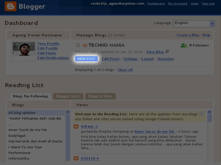Open the Edit Profile link
Image resolution: width=221 pixels, height=165 pixels.
point(48,48)
